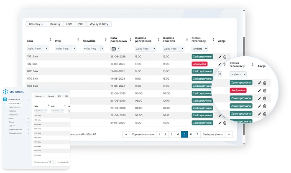Click the trash icon in the first table row
The height and width of the screenshot is (173, 291).
click(225, 57)
